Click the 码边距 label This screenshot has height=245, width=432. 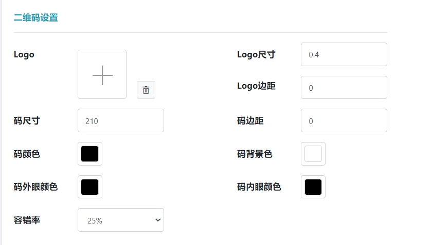click(250, 120)
